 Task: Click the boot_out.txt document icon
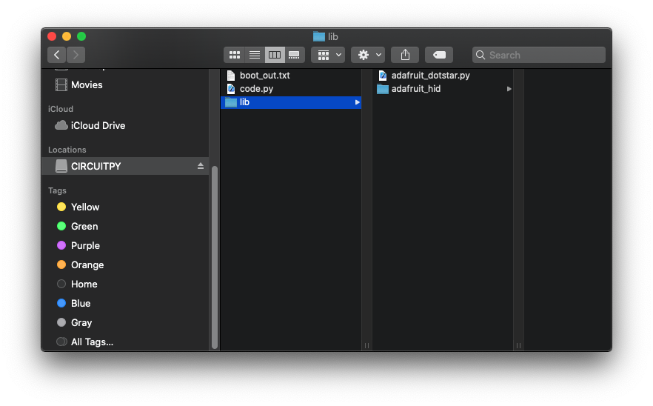click(231, 75)
